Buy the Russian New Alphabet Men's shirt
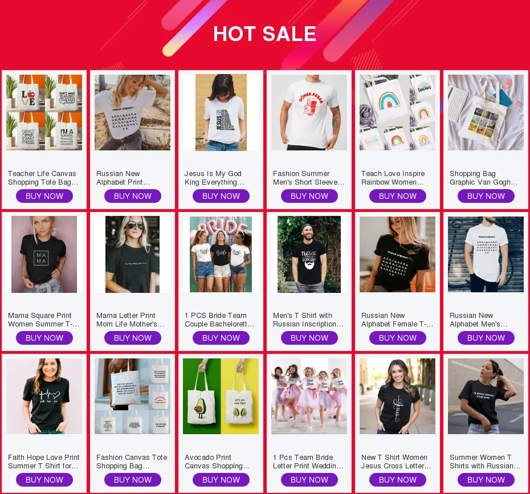Screen dimensions: 530x494 (486, 338)
